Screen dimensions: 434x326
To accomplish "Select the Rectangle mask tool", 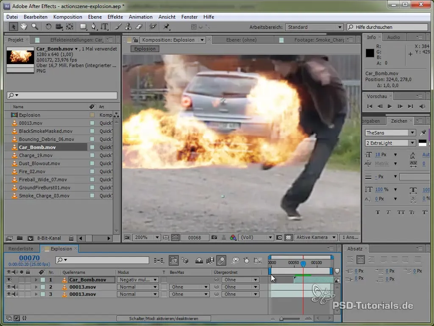I will pos(83,27).
